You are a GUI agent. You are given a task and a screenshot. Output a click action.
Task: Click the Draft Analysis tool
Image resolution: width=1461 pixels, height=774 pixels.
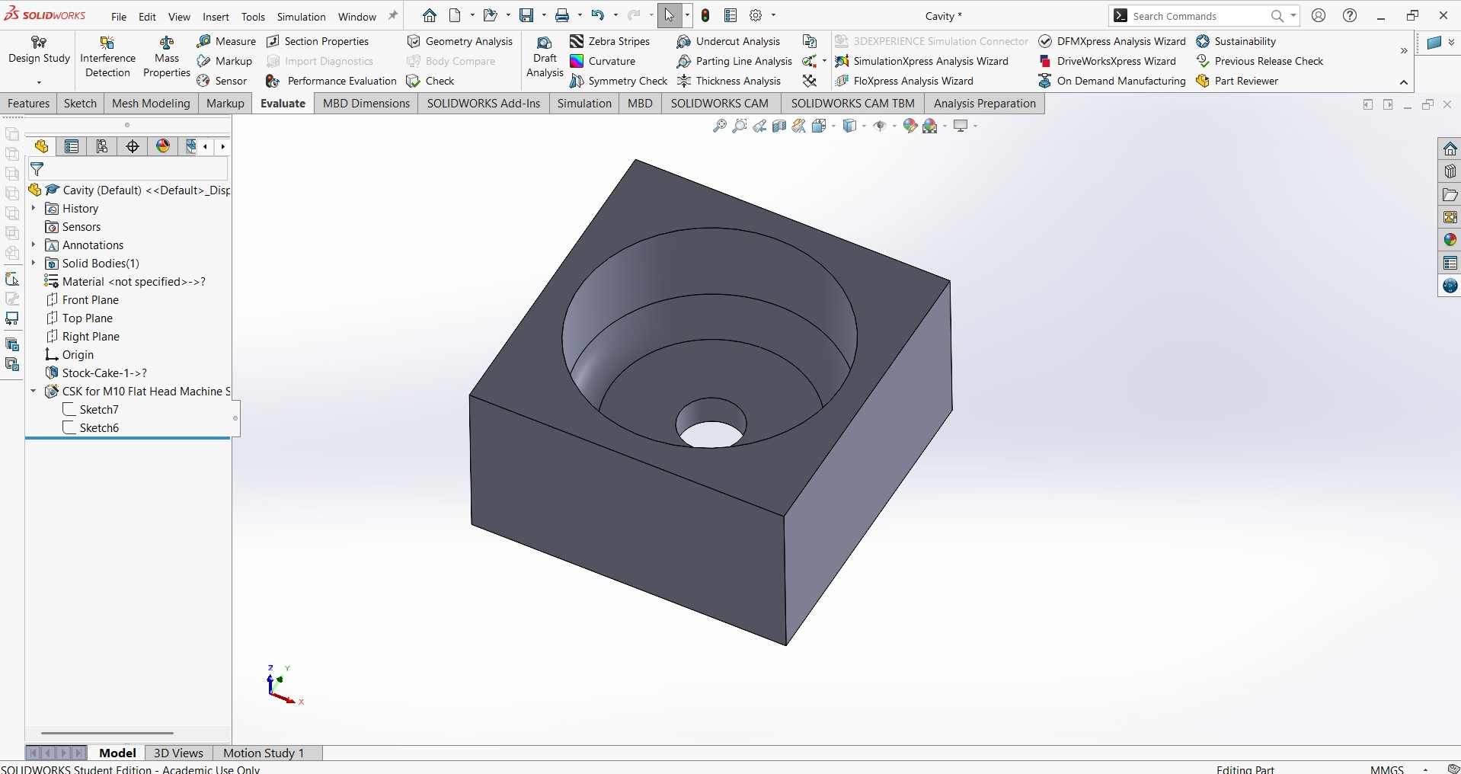click(x=545, y=57)
